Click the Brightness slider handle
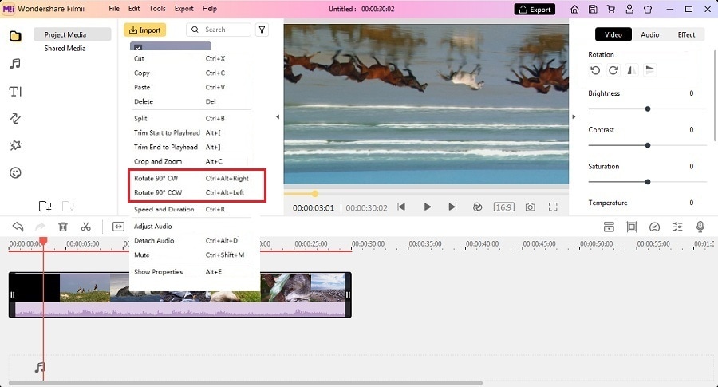 click(648, 109)
